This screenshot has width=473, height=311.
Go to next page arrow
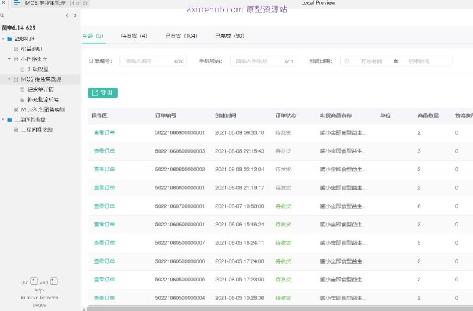tap(75, 15)
